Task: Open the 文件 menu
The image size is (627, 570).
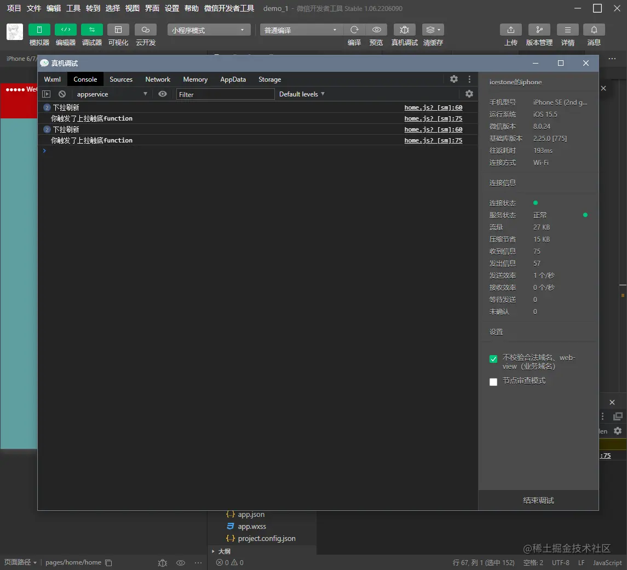Action: click(x=34, y=8)
